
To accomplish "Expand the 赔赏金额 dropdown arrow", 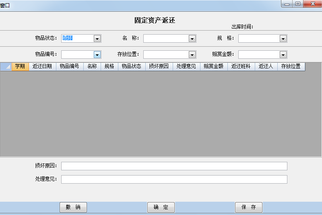I will coord(283,55).
